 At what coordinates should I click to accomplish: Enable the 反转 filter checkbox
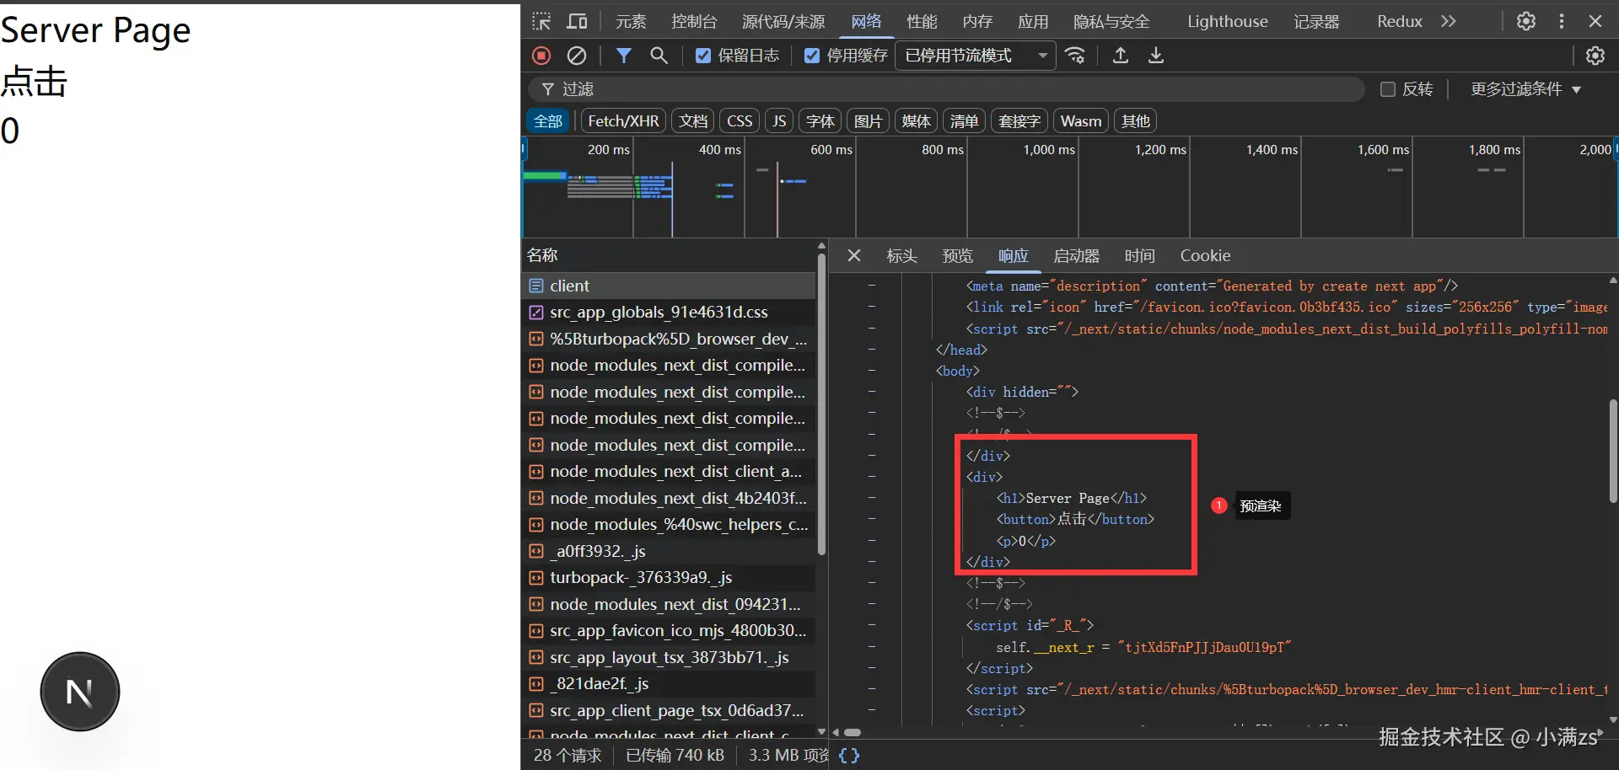[x=1387, y=89]
